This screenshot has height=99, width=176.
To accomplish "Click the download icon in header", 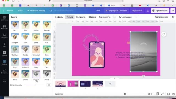I will (x=148, y=11).
